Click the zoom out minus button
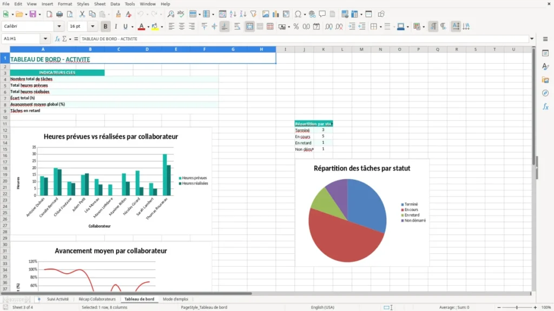Viewport: 554px width, 311px height. pyautogui.click(x=499, y=307)
